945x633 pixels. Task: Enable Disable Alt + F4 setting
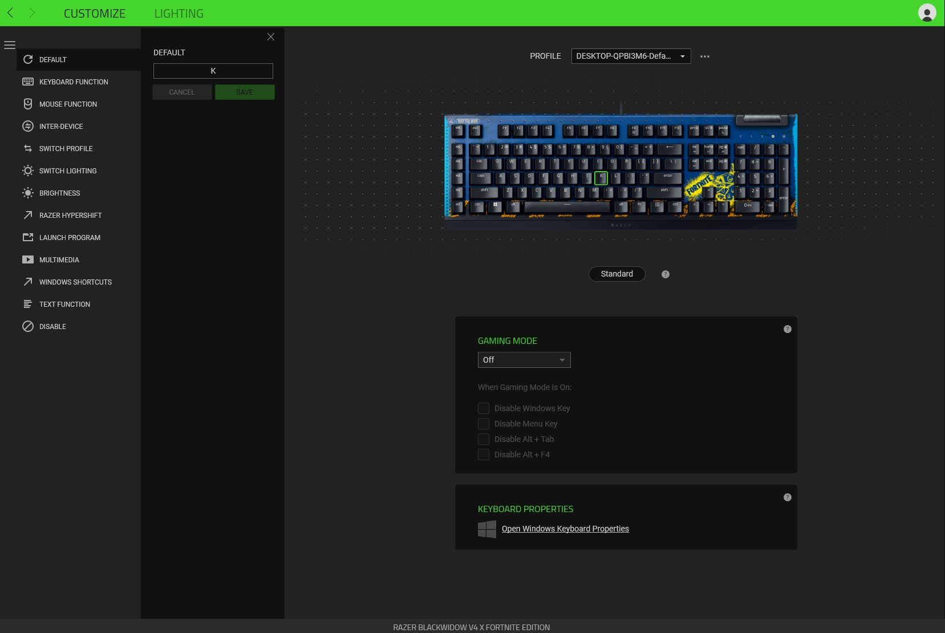pyautogui.click(x=483, y=455)
